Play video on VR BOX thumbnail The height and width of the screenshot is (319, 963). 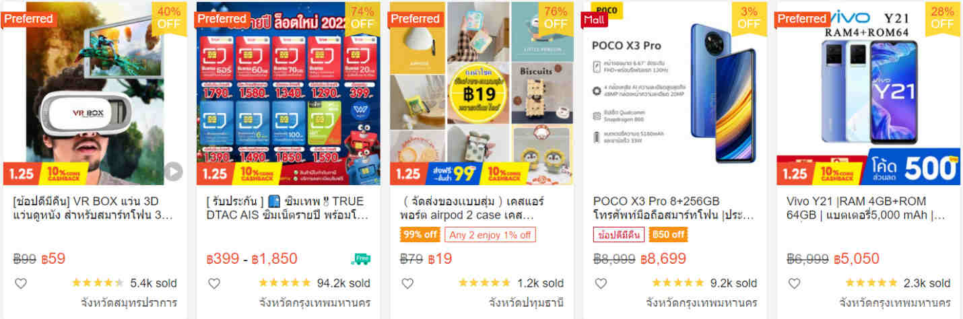point(173,172)
